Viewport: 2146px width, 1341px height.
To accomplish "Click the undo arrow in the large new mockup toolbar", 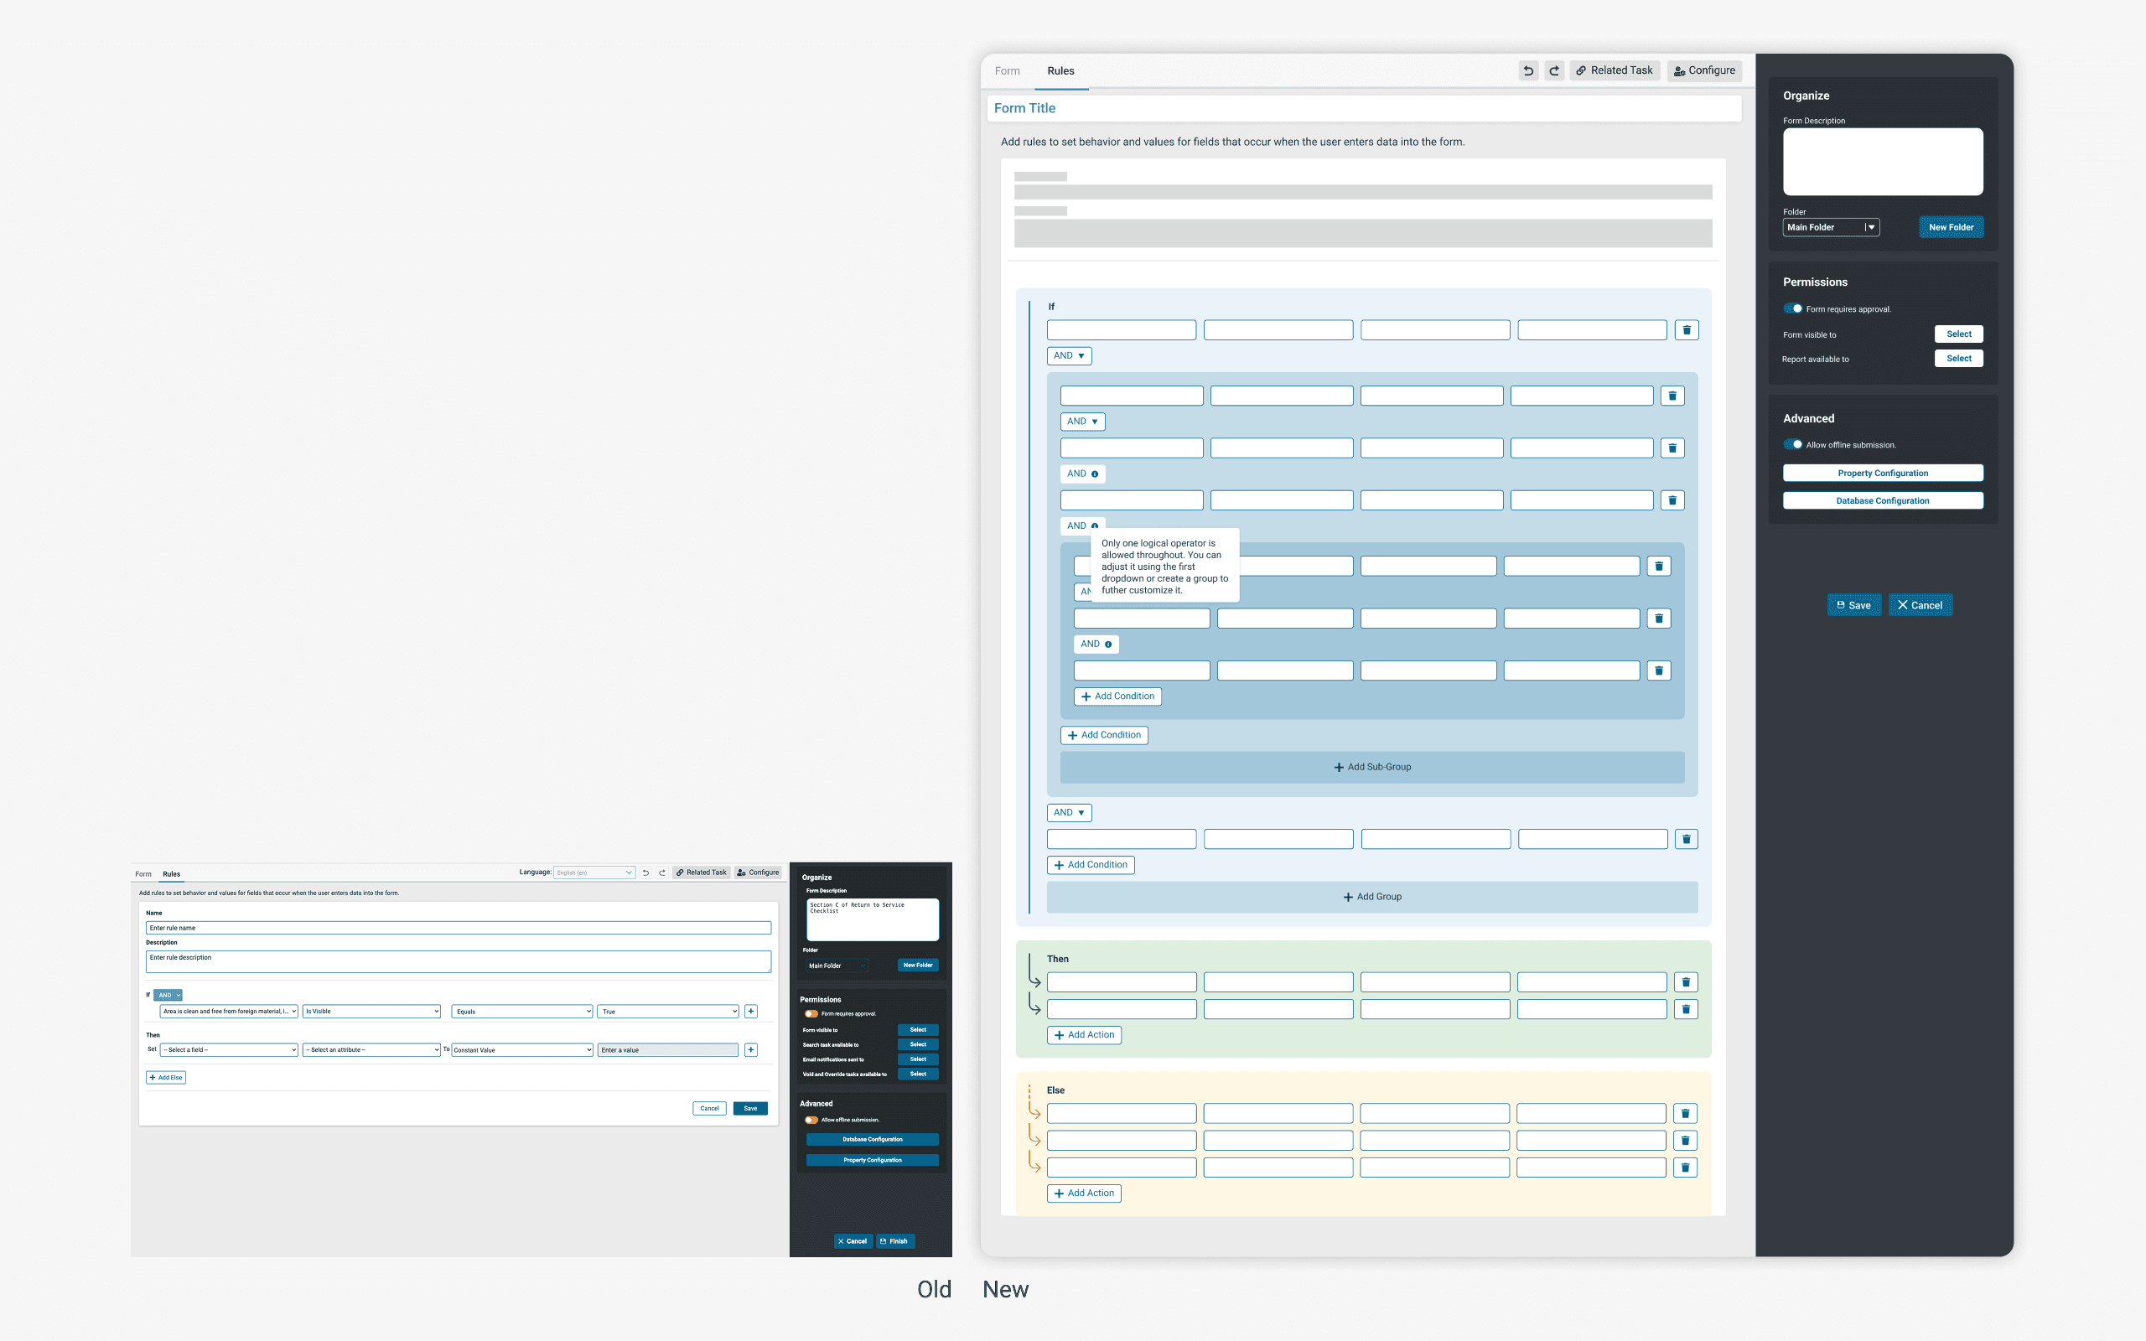I will (1528, 71).
